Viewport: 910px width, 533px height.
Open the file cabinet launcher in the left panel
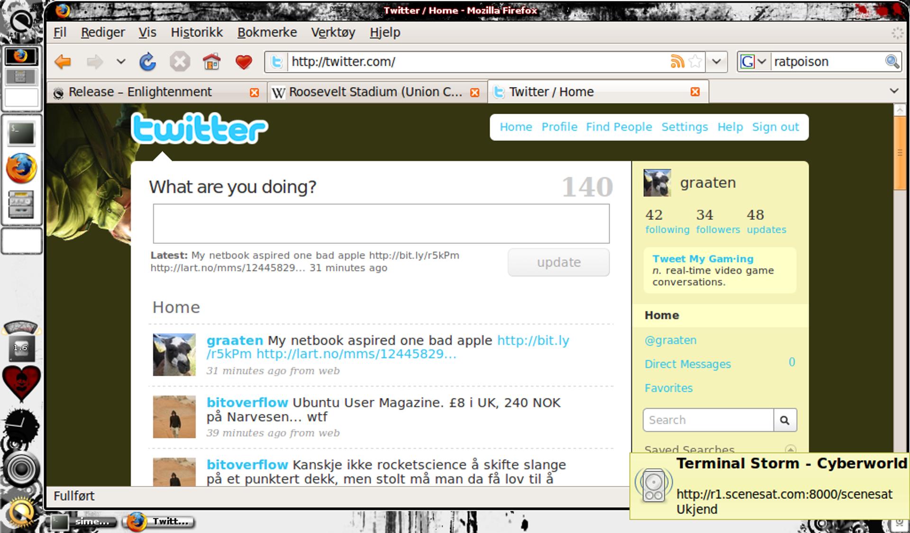point(21,204)
